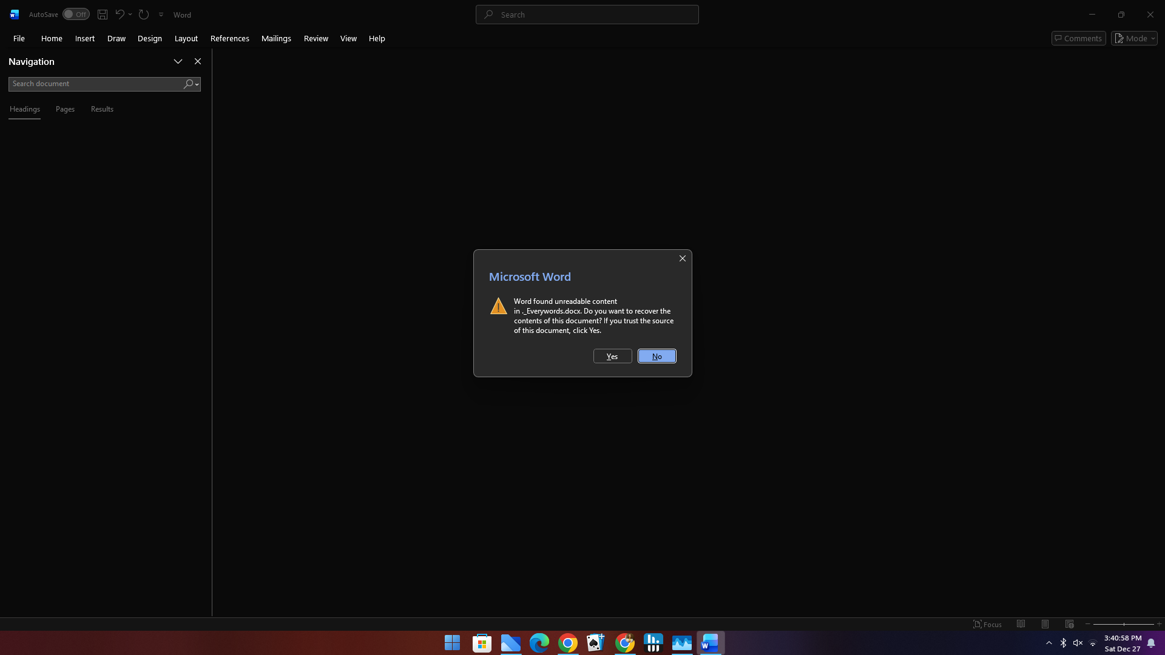Screen dimensions: 1165x655
Task: Select Print Layout view in status bar
Action: coord(1045,623)
